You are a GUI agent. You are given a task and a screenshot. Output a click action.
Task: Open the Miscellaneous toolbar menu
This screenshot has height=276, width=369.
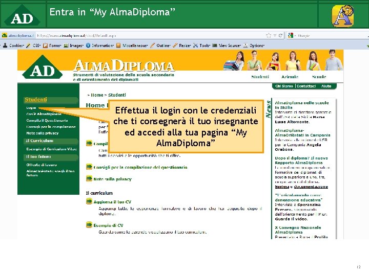tap(132, 45)
